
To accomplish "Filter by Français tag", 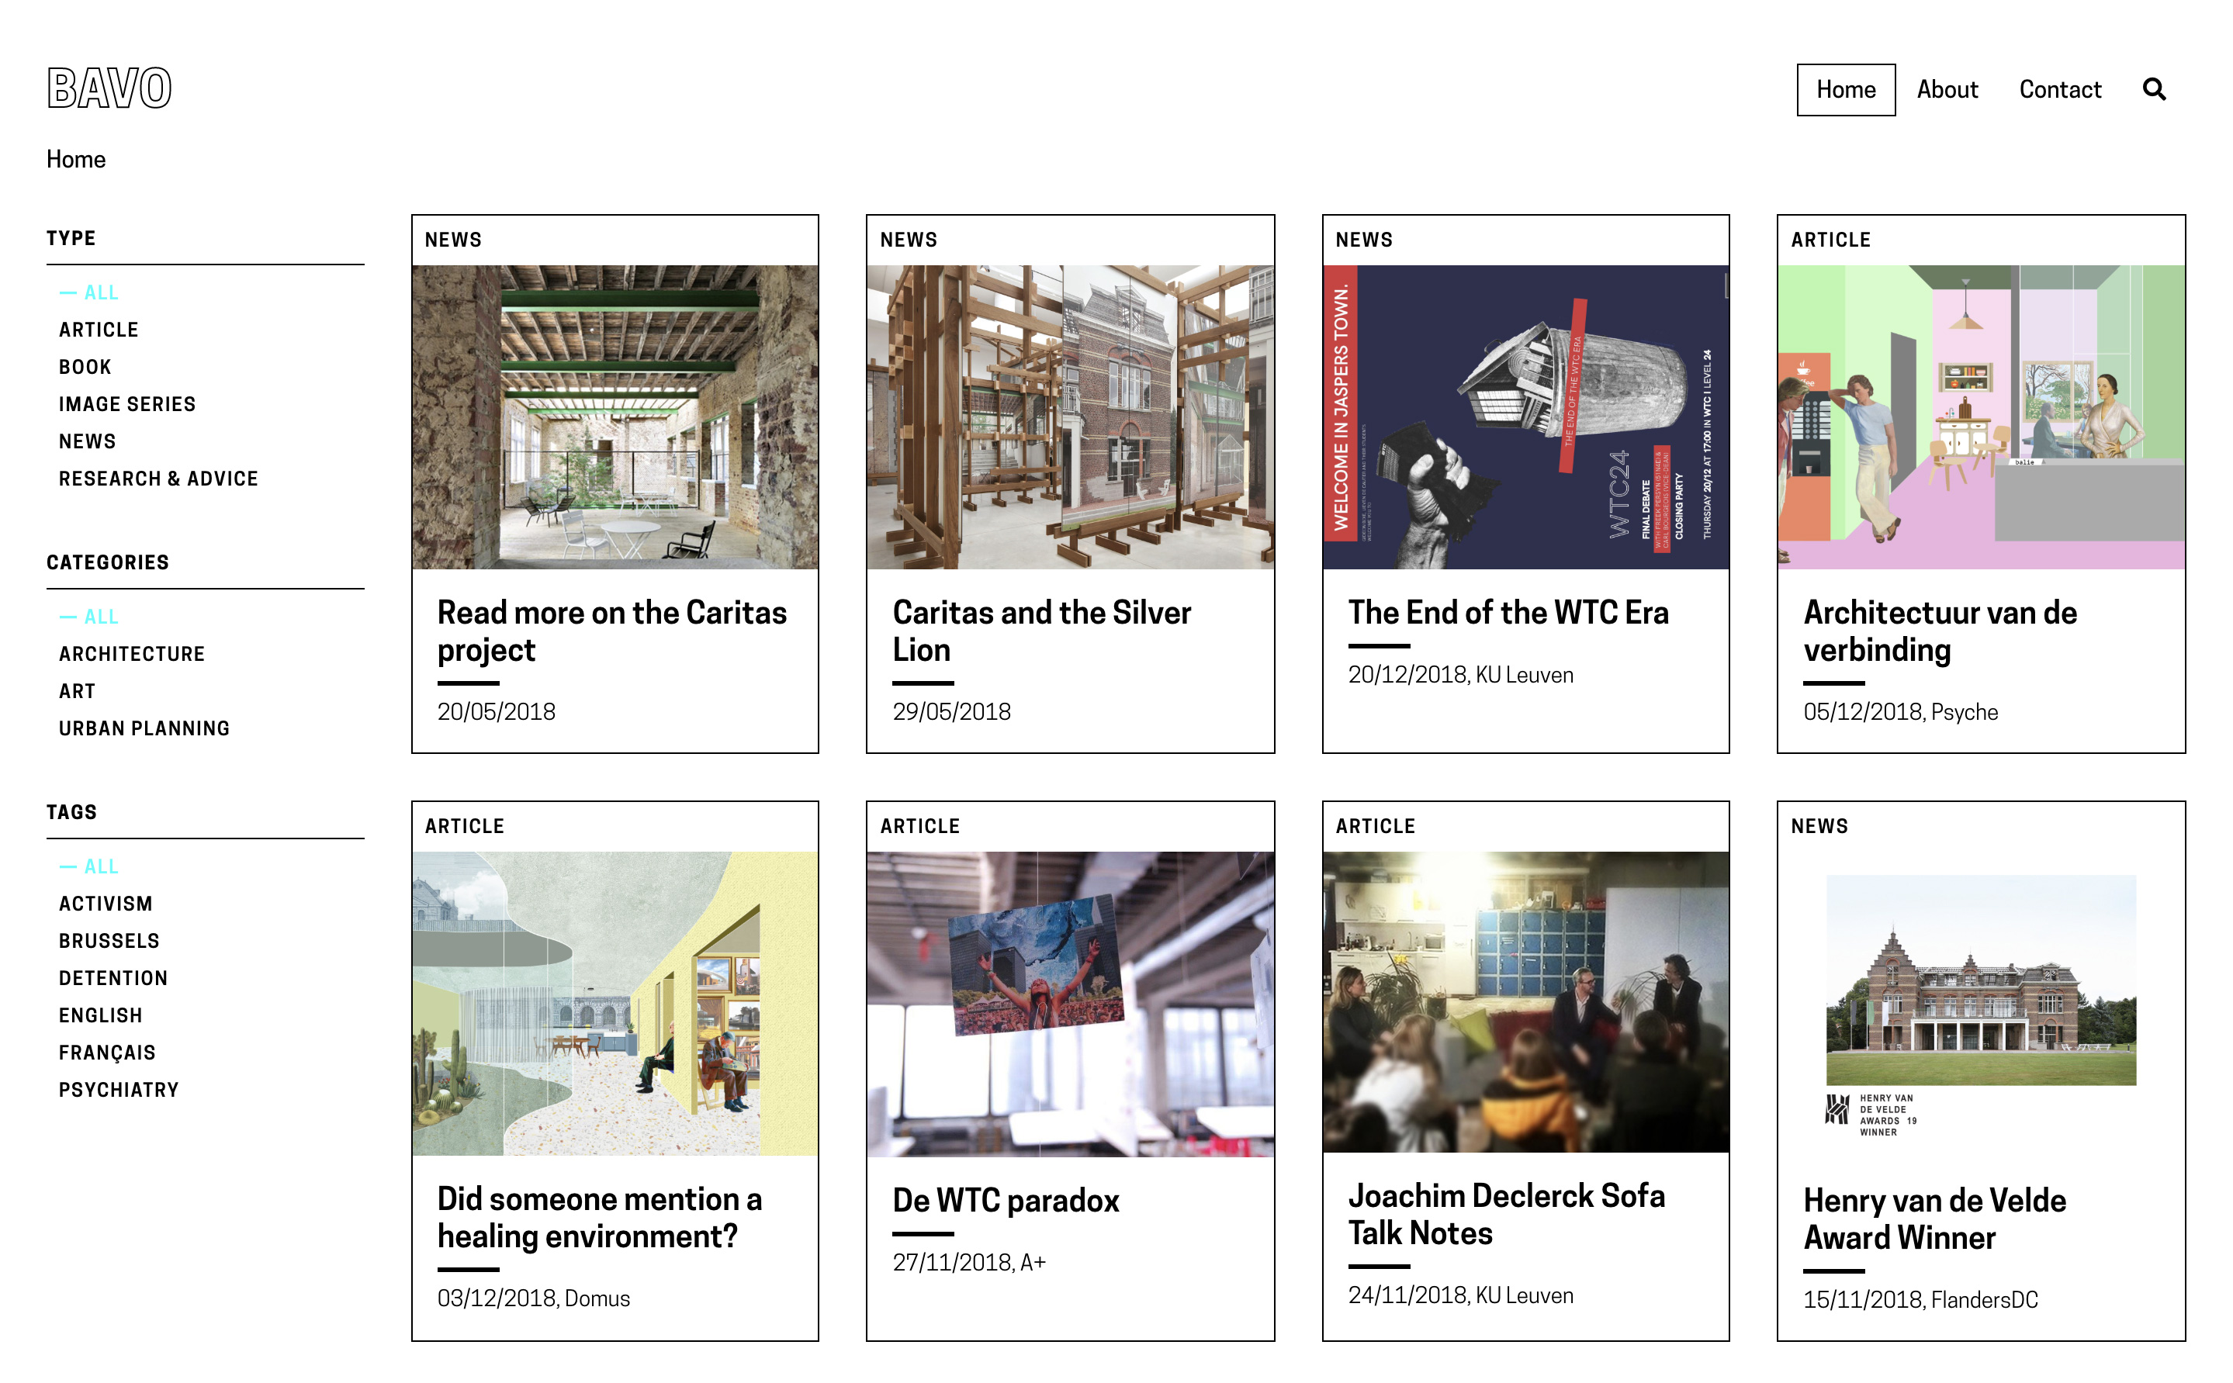I will [x=107, y=1053].
